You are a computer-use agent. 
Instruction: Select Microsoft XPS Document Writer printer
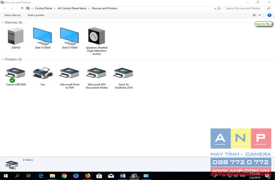(x=97, y=73)
